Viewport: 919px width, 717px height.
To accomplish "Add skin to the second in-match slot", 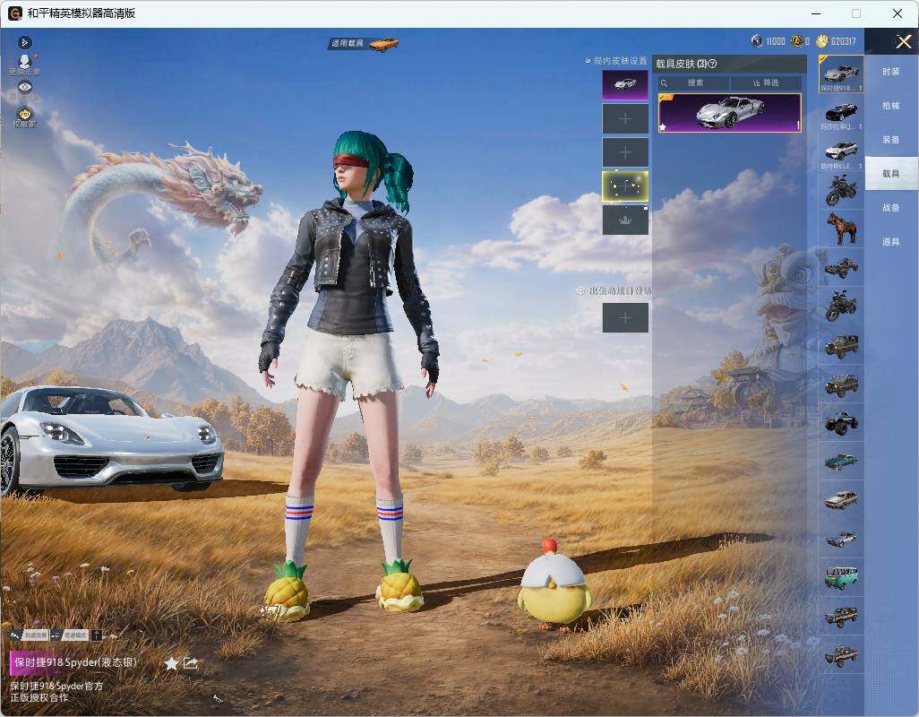I will point(625,119).
